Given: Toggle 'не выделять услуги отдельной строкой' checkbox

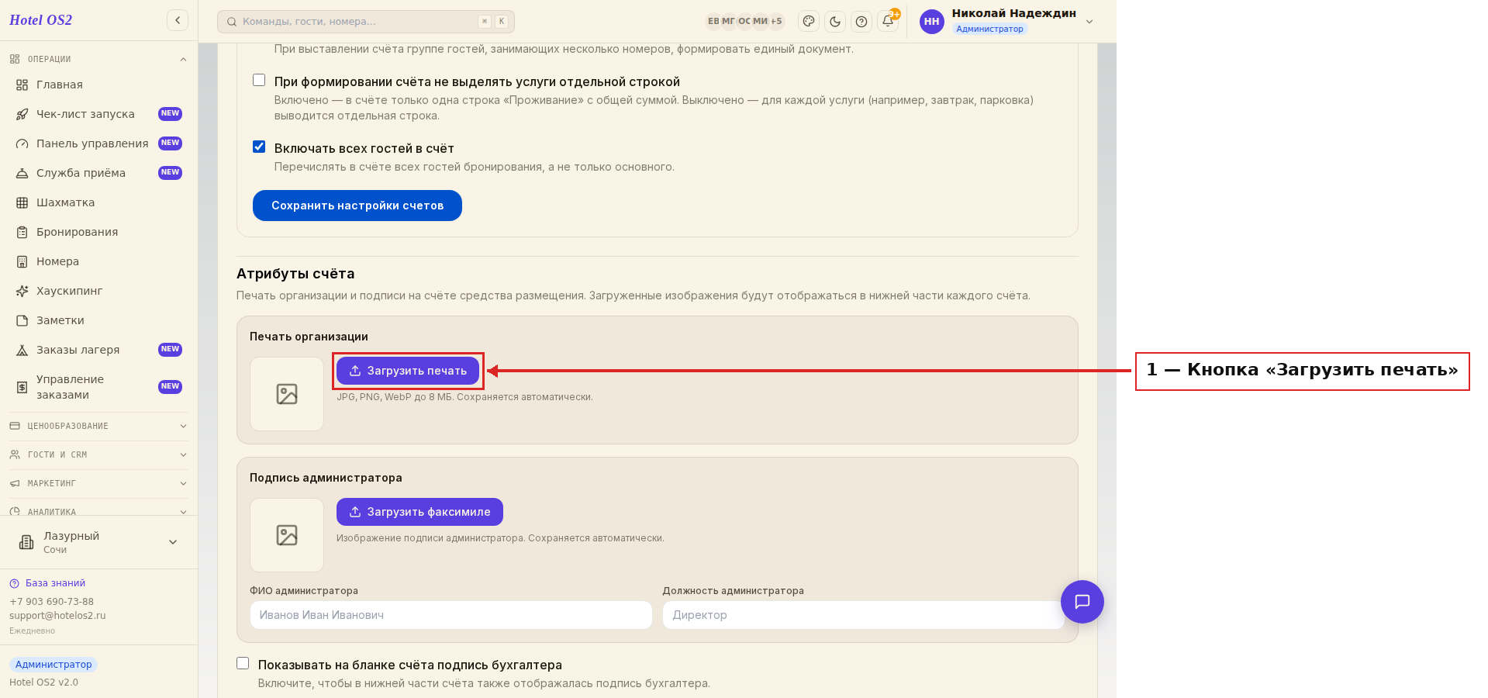Looking at the screenshot, I should [x=259, y=80].
